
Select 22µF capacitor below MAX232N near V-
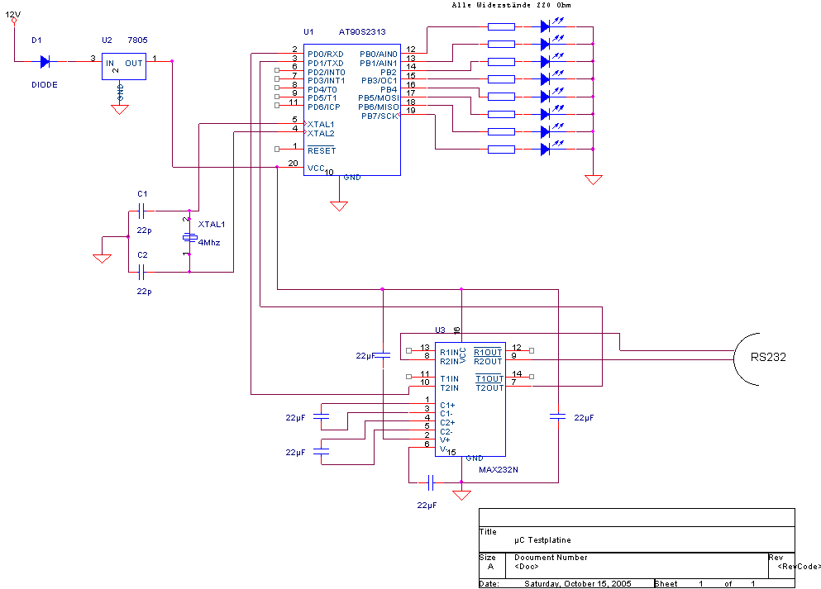click(x=431, y=482)
